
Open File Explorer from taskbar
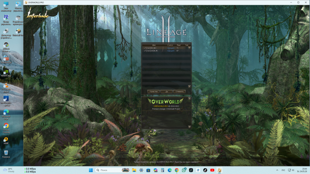pos(134,170)
